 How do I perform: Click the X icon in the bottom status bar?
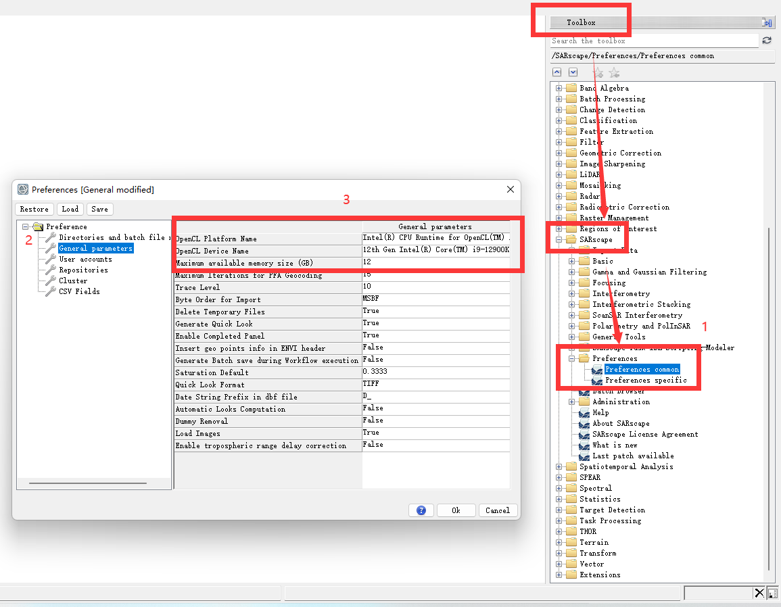(759, 593)
